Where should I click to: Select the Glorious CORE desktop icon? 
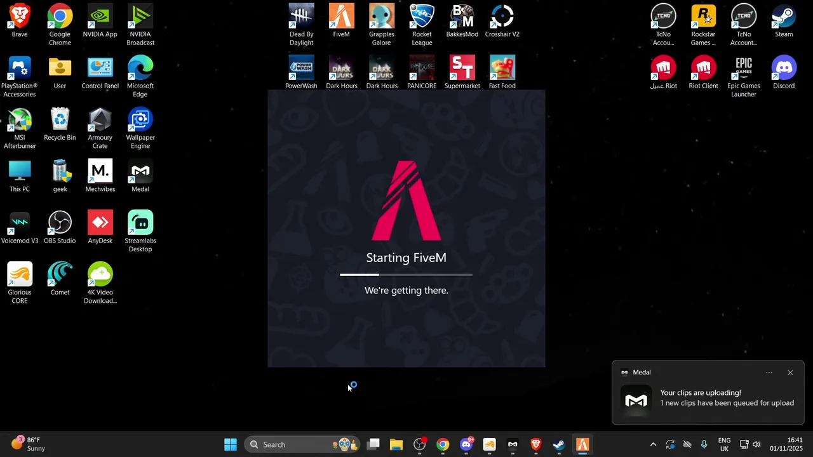click(19, 283)
